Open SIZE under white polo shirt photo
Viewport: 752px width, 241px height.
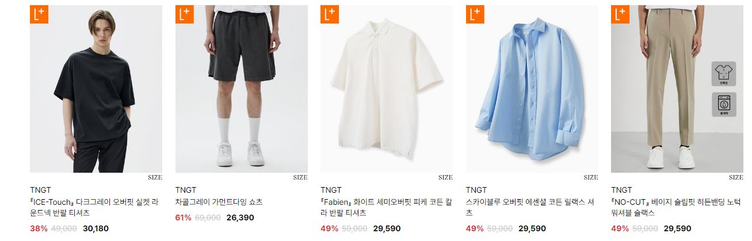pos(445,177)
